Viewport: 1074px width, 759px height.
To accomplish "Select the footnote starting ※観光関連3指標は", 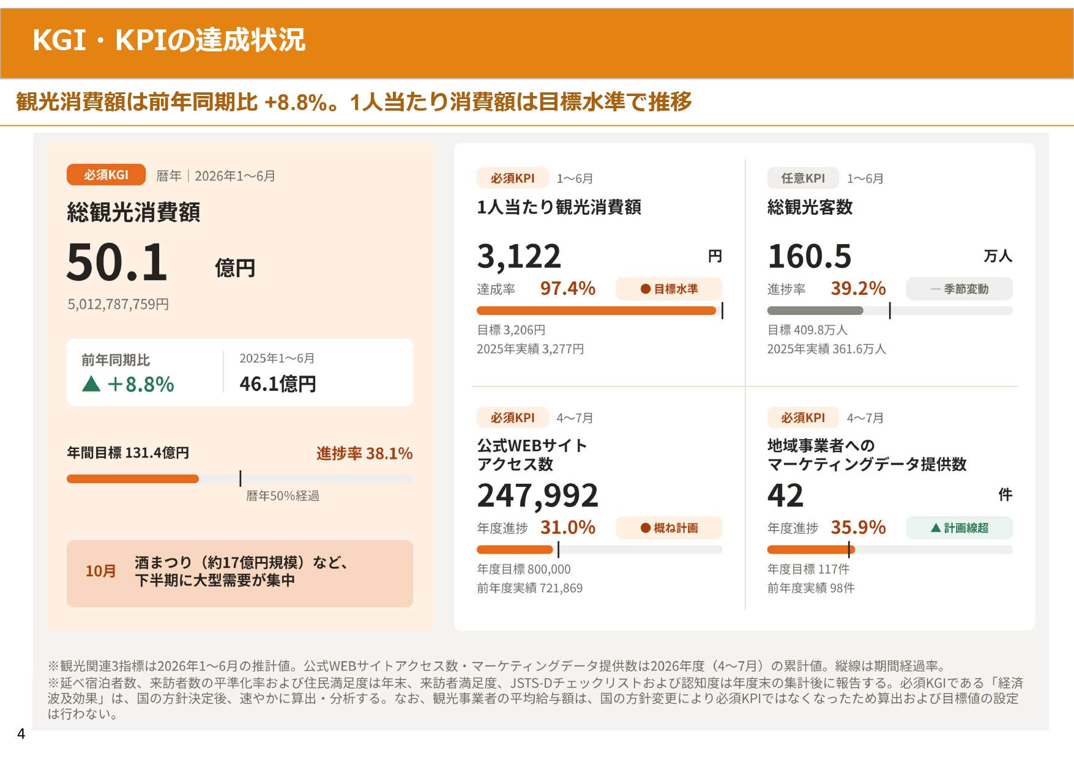I will (x=499, y=666).
